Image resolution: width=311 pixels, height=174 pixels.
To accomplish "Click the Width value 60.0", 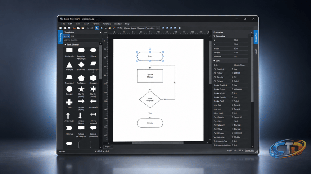I will 236,48.
